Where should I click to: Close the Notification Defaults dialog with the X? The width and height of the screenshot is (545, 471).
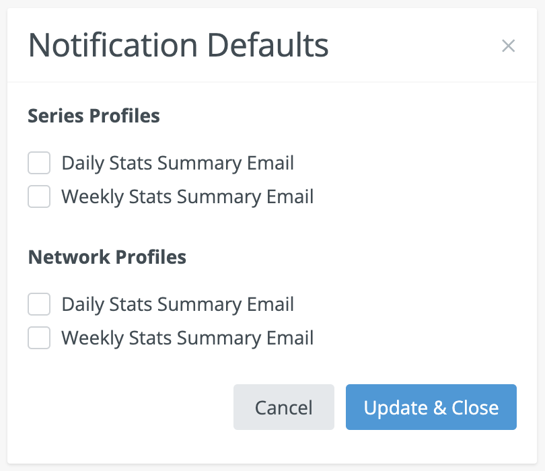(x=508, y=46)
